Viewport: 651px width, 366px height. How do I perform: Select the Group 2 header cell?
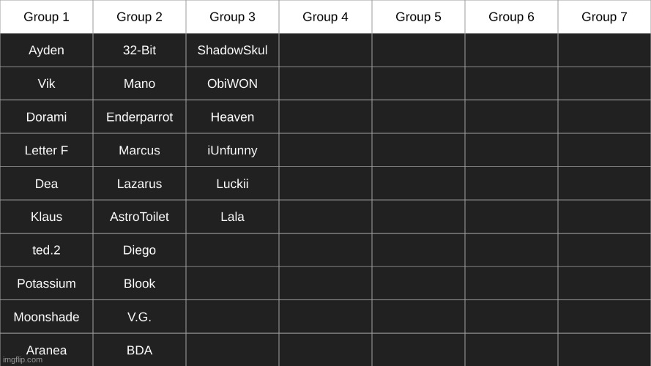click(139, 17)
